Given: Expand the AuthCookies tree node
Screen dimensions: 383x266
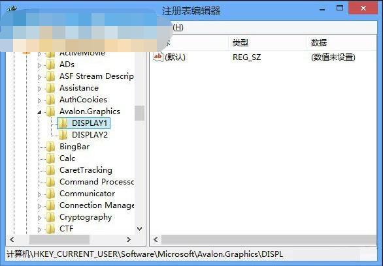Looking at the screenshot, I should tap(39, 100).
